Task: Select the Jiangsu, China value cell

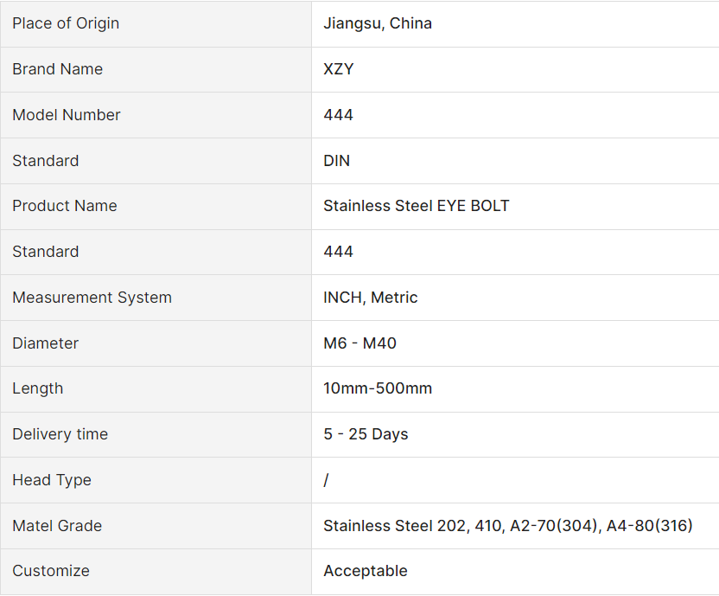Action: point(378,23)
